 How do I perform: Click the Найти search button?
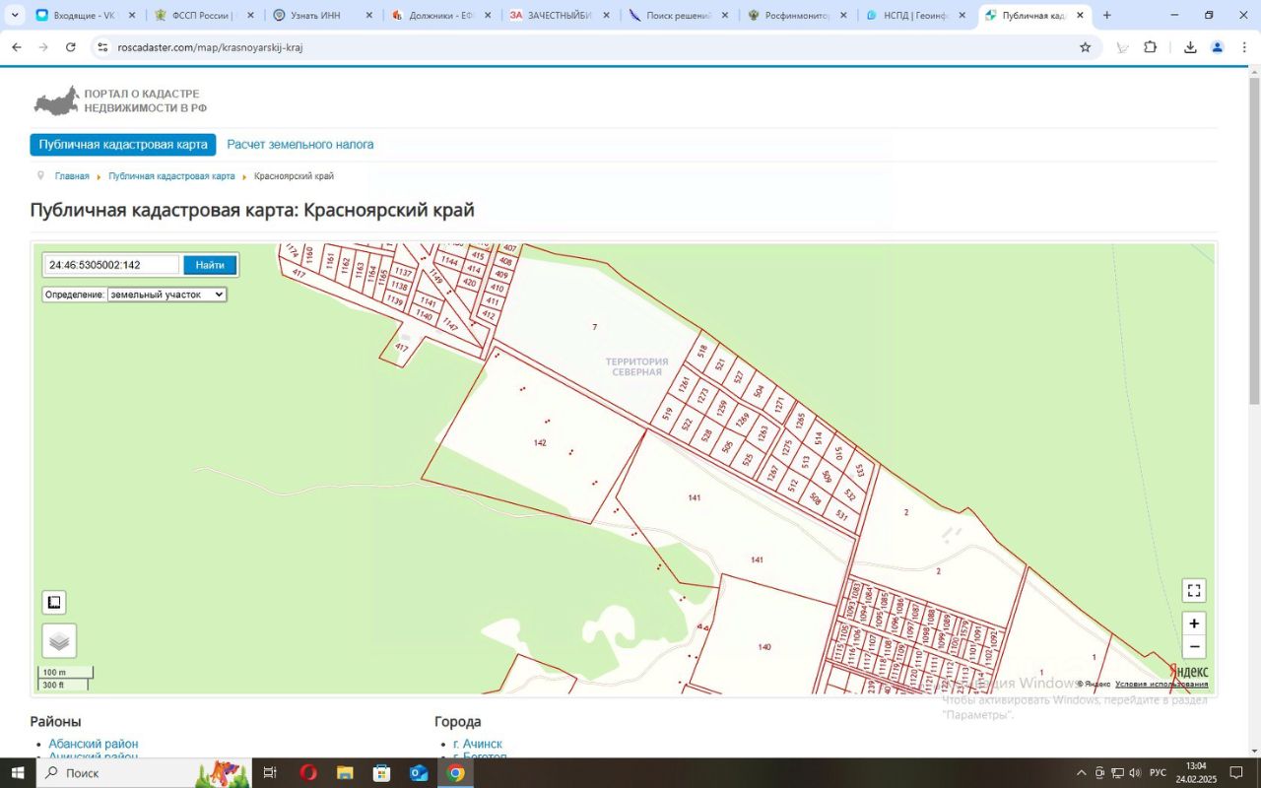(210, 265)
